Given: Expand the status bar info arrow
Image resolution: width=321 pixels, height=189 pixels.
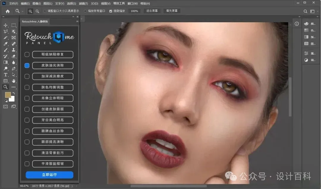Looking at the screenshot, I should [72, 186].
